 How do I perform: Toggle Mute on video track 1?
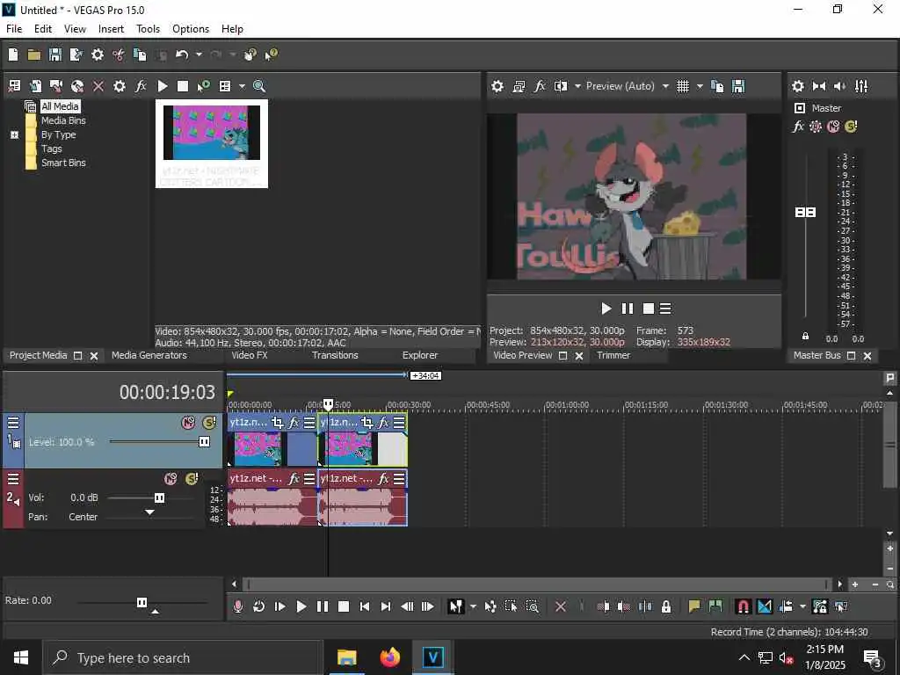pos(188,423)
